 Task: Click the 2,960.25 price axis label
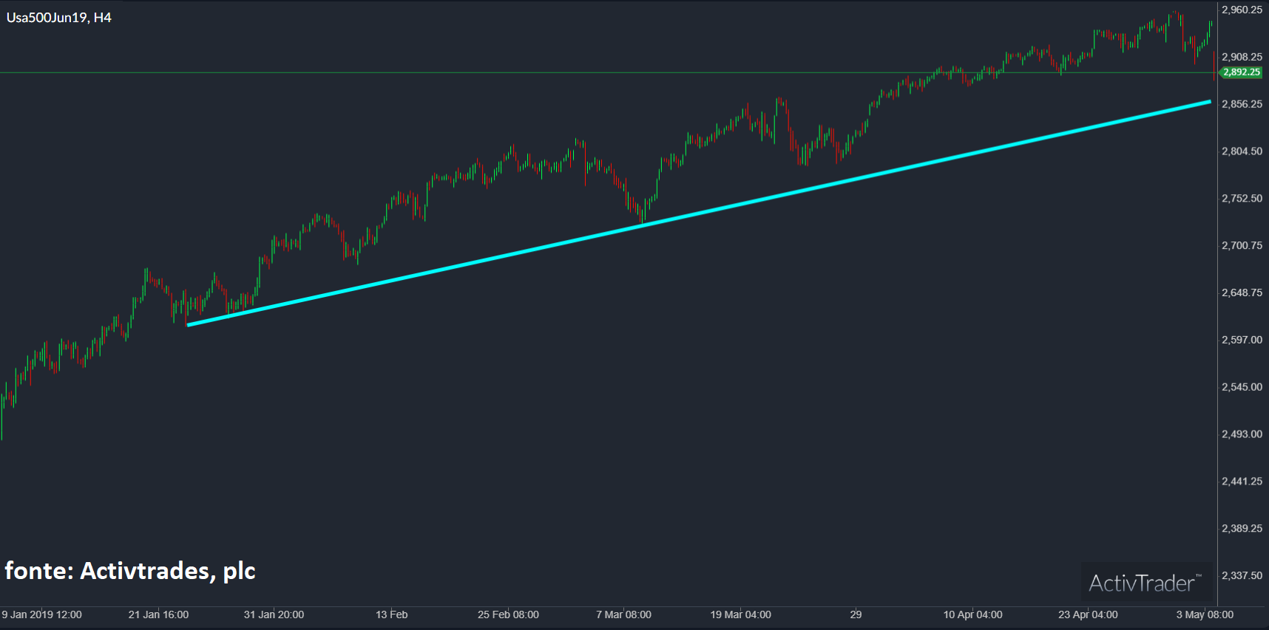1242,10
